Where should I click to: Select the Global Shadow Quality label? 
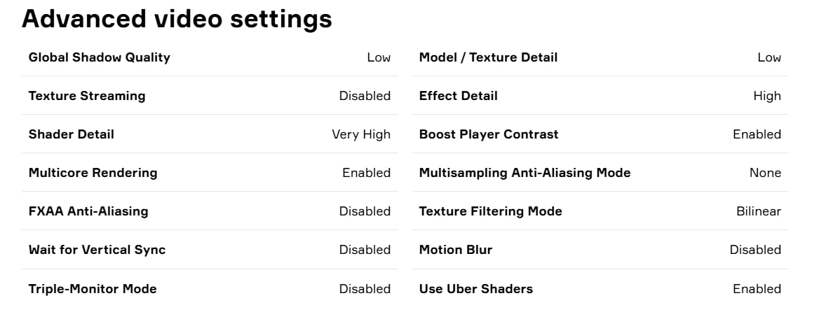(100, 57)
